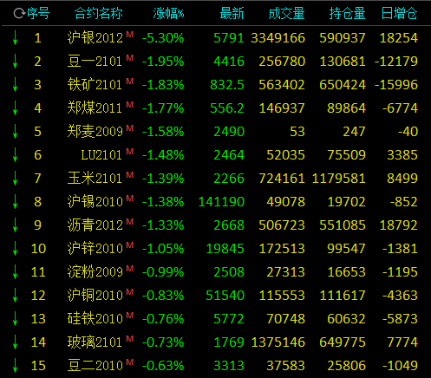Image resolution: width=431 pixels, height=378 pixels.
Task: Select contract 郑麦2009
Action: (x=95, y=132)
